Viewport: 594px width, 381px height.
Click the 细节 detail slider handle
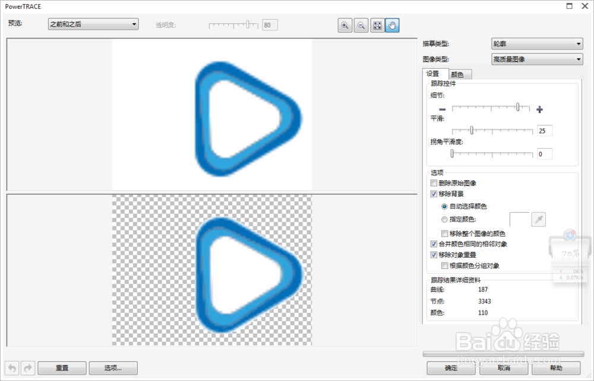pos(517,107)
